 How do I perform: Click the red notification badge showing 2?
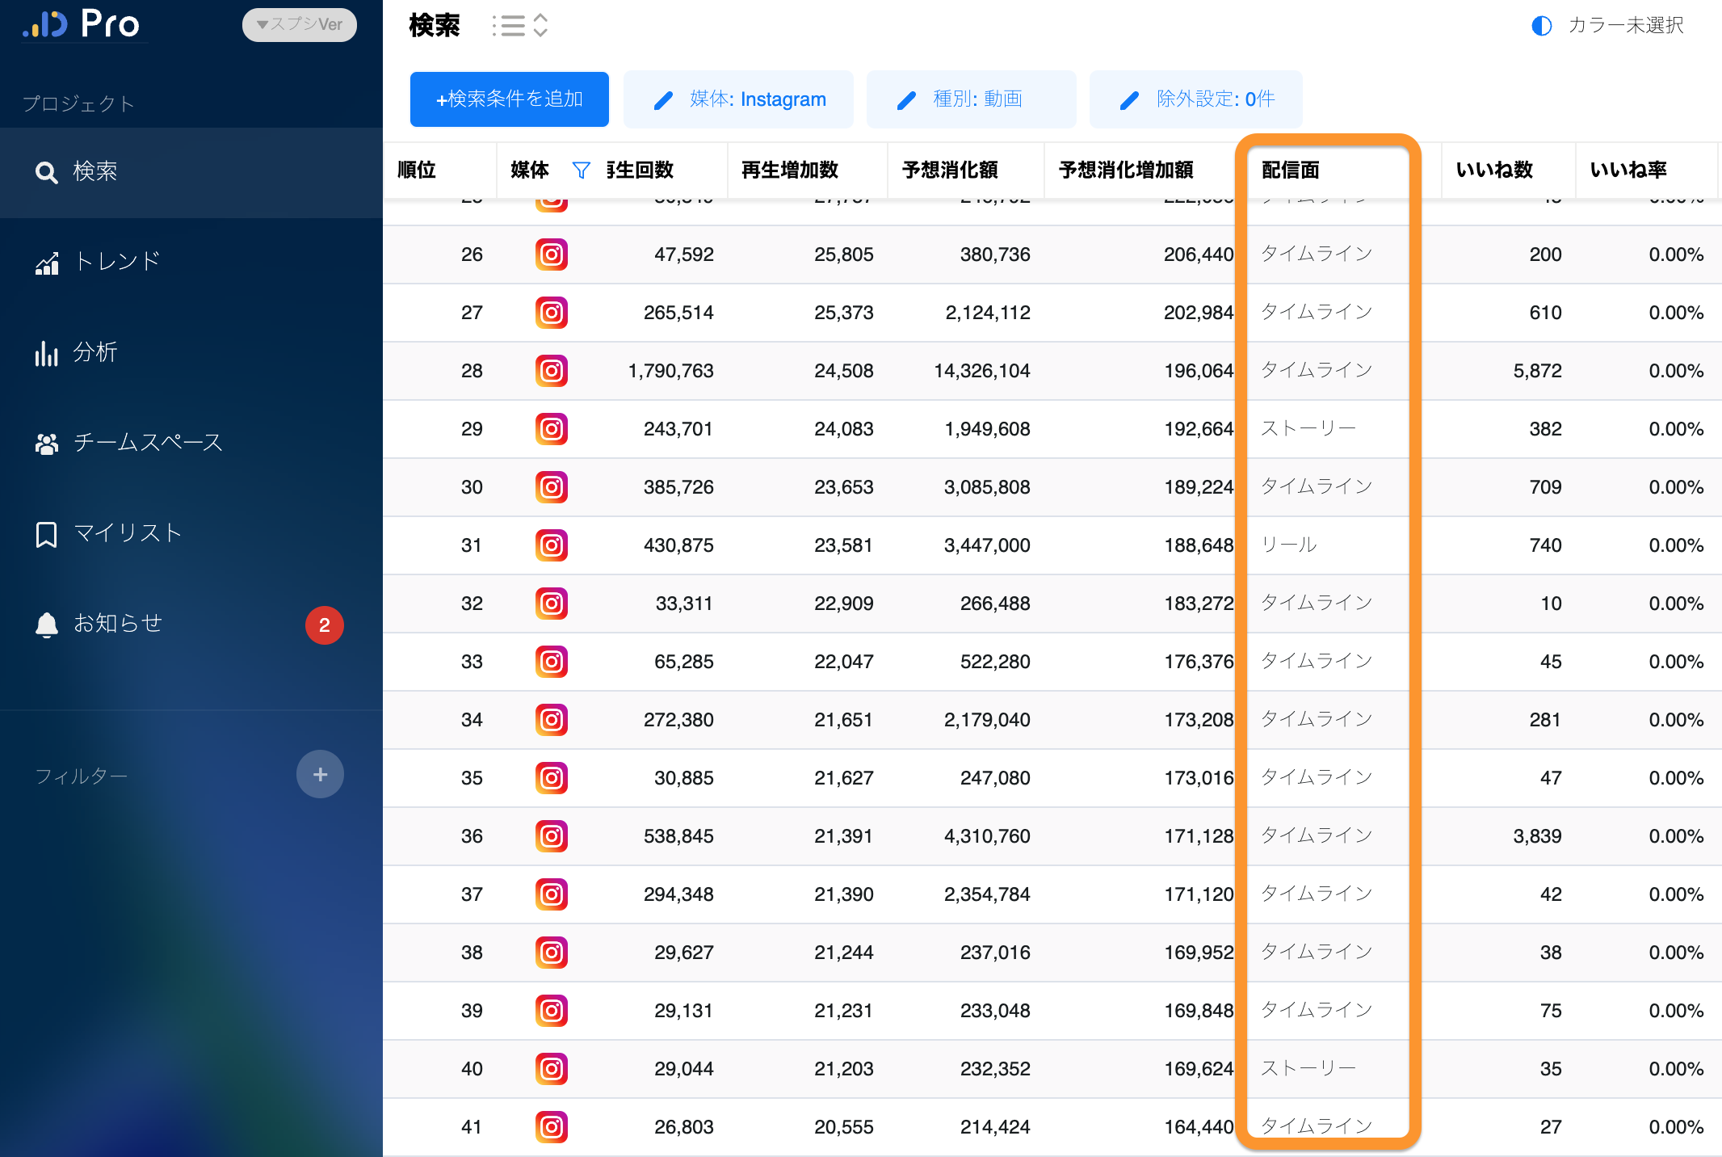pos(324,625)
